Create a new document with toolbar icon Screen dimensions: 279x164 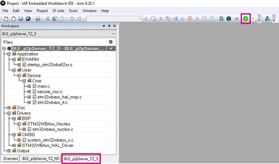6,18
